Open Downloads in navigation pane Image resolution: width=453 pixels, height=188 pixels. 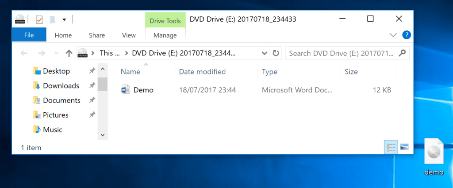[x=61, y=86]
